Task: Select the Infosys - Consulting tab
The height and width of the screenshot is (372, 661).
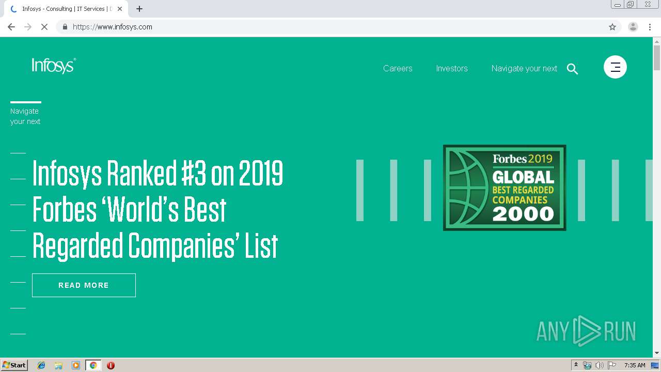Action: pyautogui.click(x=66, y=9)
